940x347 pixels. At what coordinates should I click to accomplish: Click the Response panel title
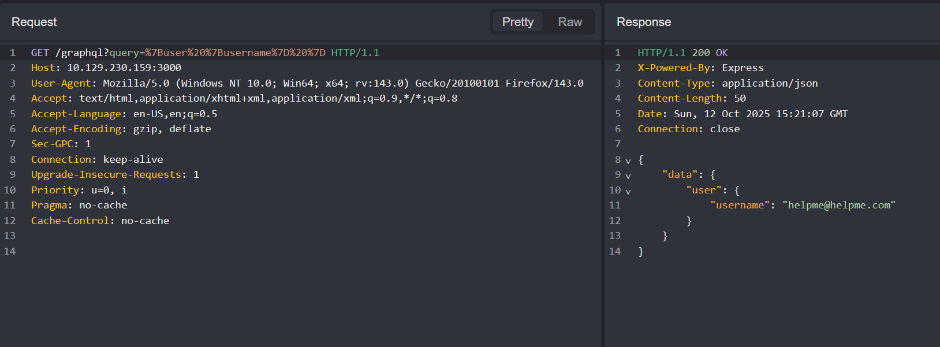click(x=643, y=22)
